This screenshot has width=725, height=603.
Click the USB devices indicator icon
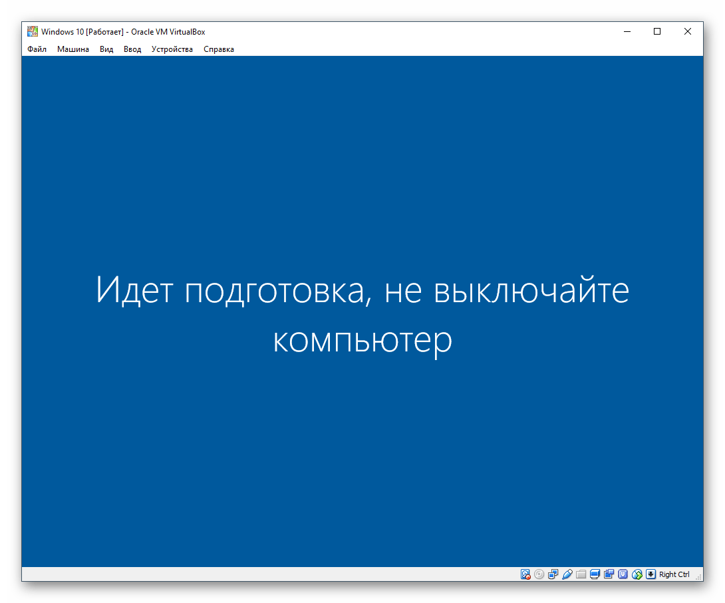[x=567, y=574]
